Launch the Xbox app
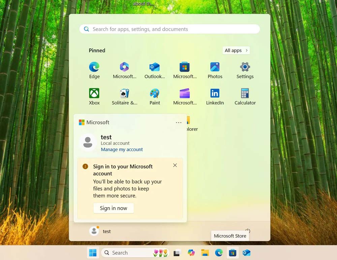This screenshot has width=337, height=260. [x=94, y=94]
